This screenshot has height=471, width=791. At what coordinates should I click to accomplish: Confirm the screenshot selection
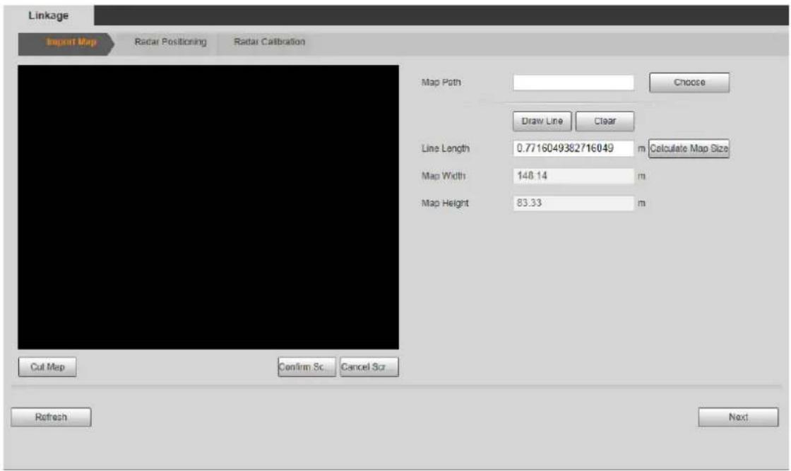[x=307, y=367]
